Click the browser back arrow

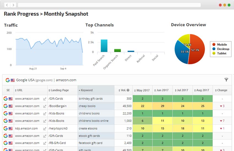point(7,5)
